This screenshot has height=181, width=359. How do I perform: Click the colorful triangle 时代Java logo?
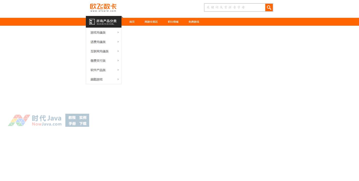pyautogui.click(x=19, y=120)
